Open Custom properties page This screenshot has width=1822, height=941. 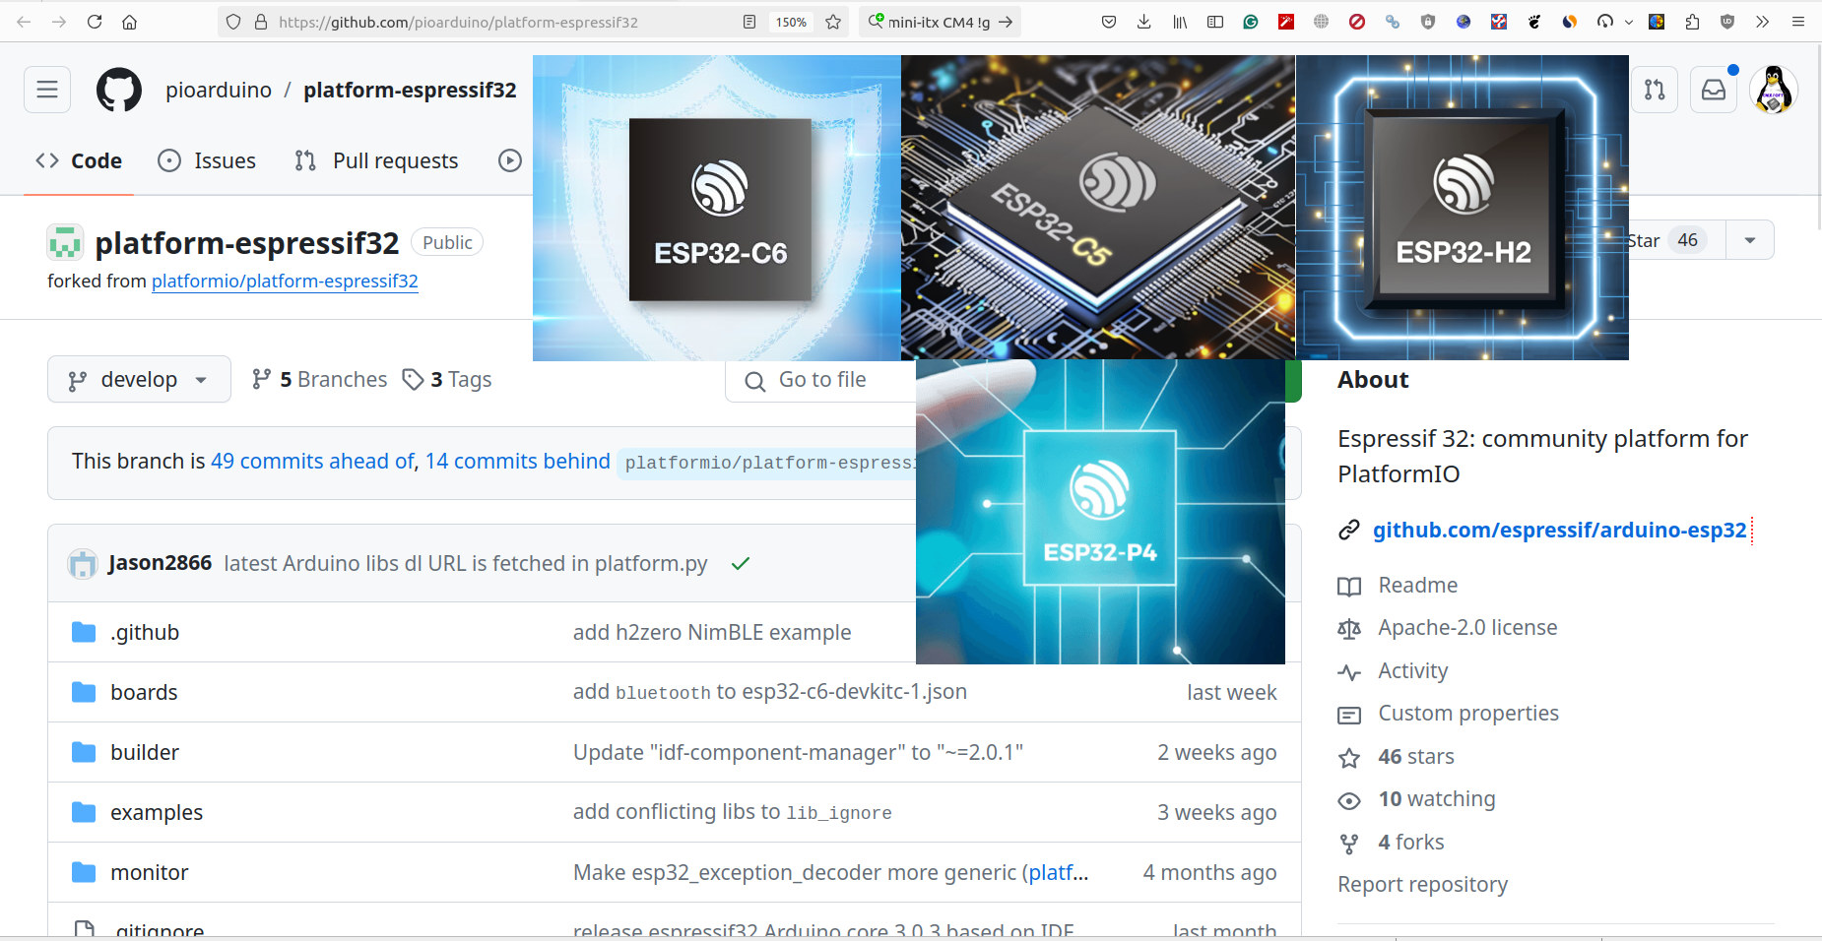click(1467, 714)
